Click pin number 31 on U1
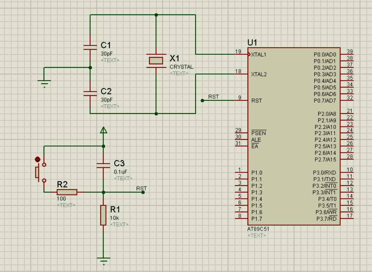Image resolution: width=372 pixels, height=272 pixels. (x=238, y=143)
